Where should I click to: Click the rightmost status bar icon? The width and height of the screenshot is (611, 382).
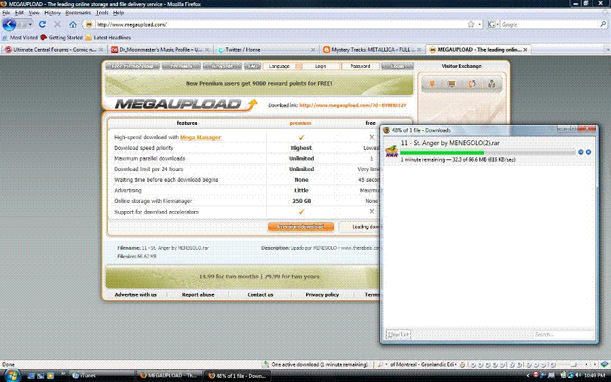point(604,364)
